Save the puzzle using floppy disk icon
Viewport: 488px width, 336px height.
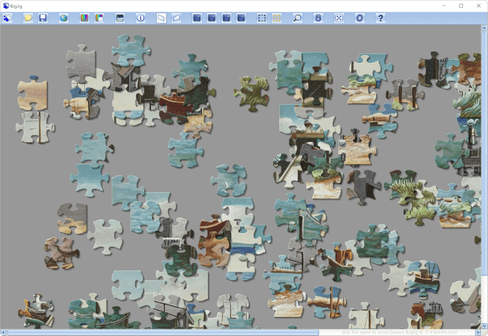coord(42,18)
